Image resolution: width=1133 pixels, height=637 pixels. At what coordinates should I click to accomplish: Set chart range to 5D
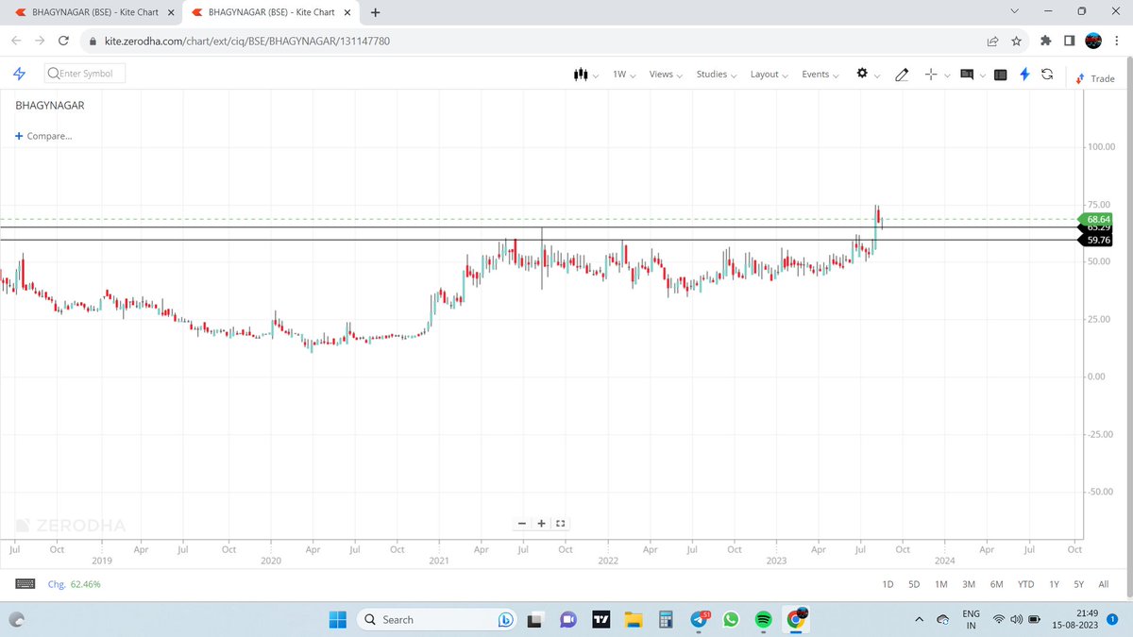(x=914, y=584)
